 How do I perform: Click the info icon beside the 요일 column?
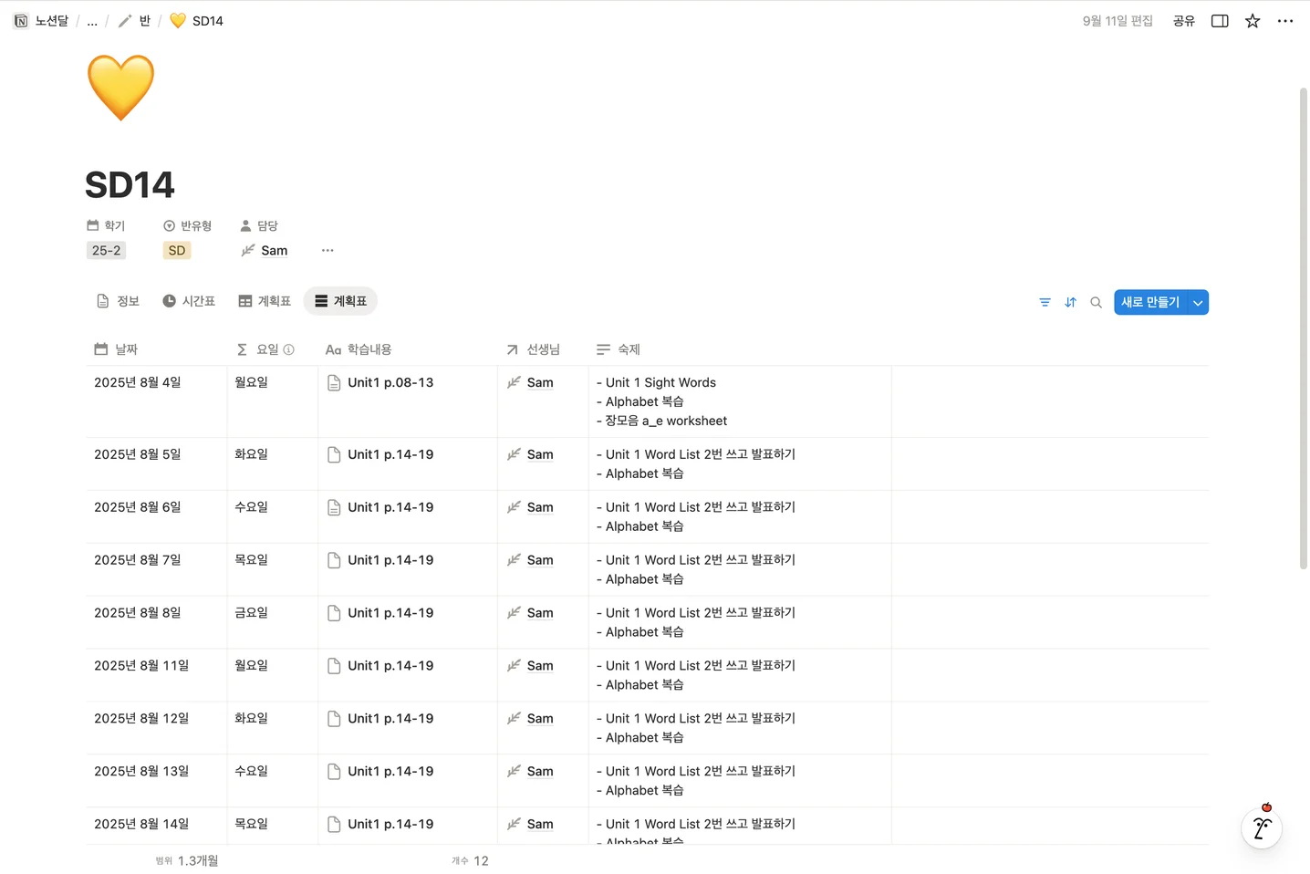(x=289, y=349)
